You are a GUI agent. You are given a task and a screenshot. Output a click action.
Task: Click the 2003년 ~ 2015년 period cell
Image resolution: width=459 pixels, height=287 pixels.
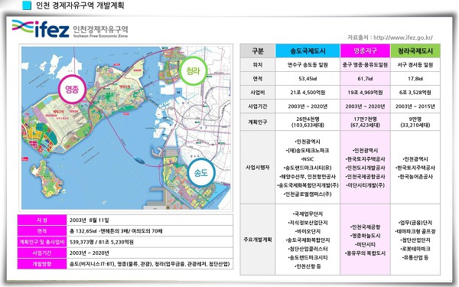tap(415, 106)
